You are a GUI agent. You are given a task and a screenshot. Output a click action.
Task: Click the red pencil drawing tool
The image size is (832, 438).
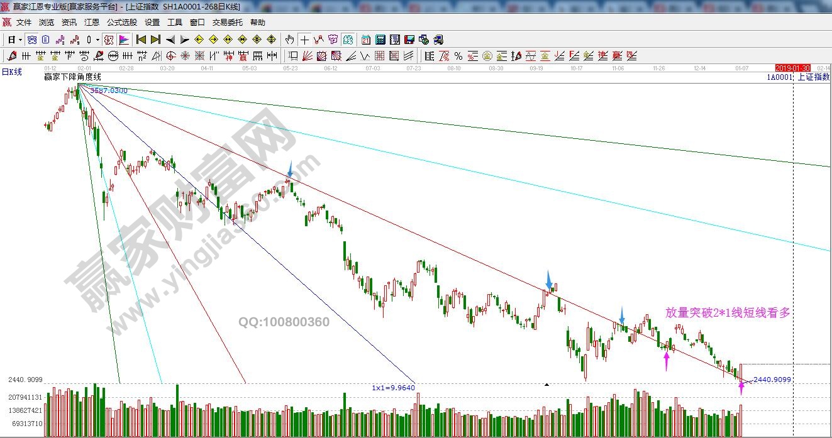[x=12, y=56]
